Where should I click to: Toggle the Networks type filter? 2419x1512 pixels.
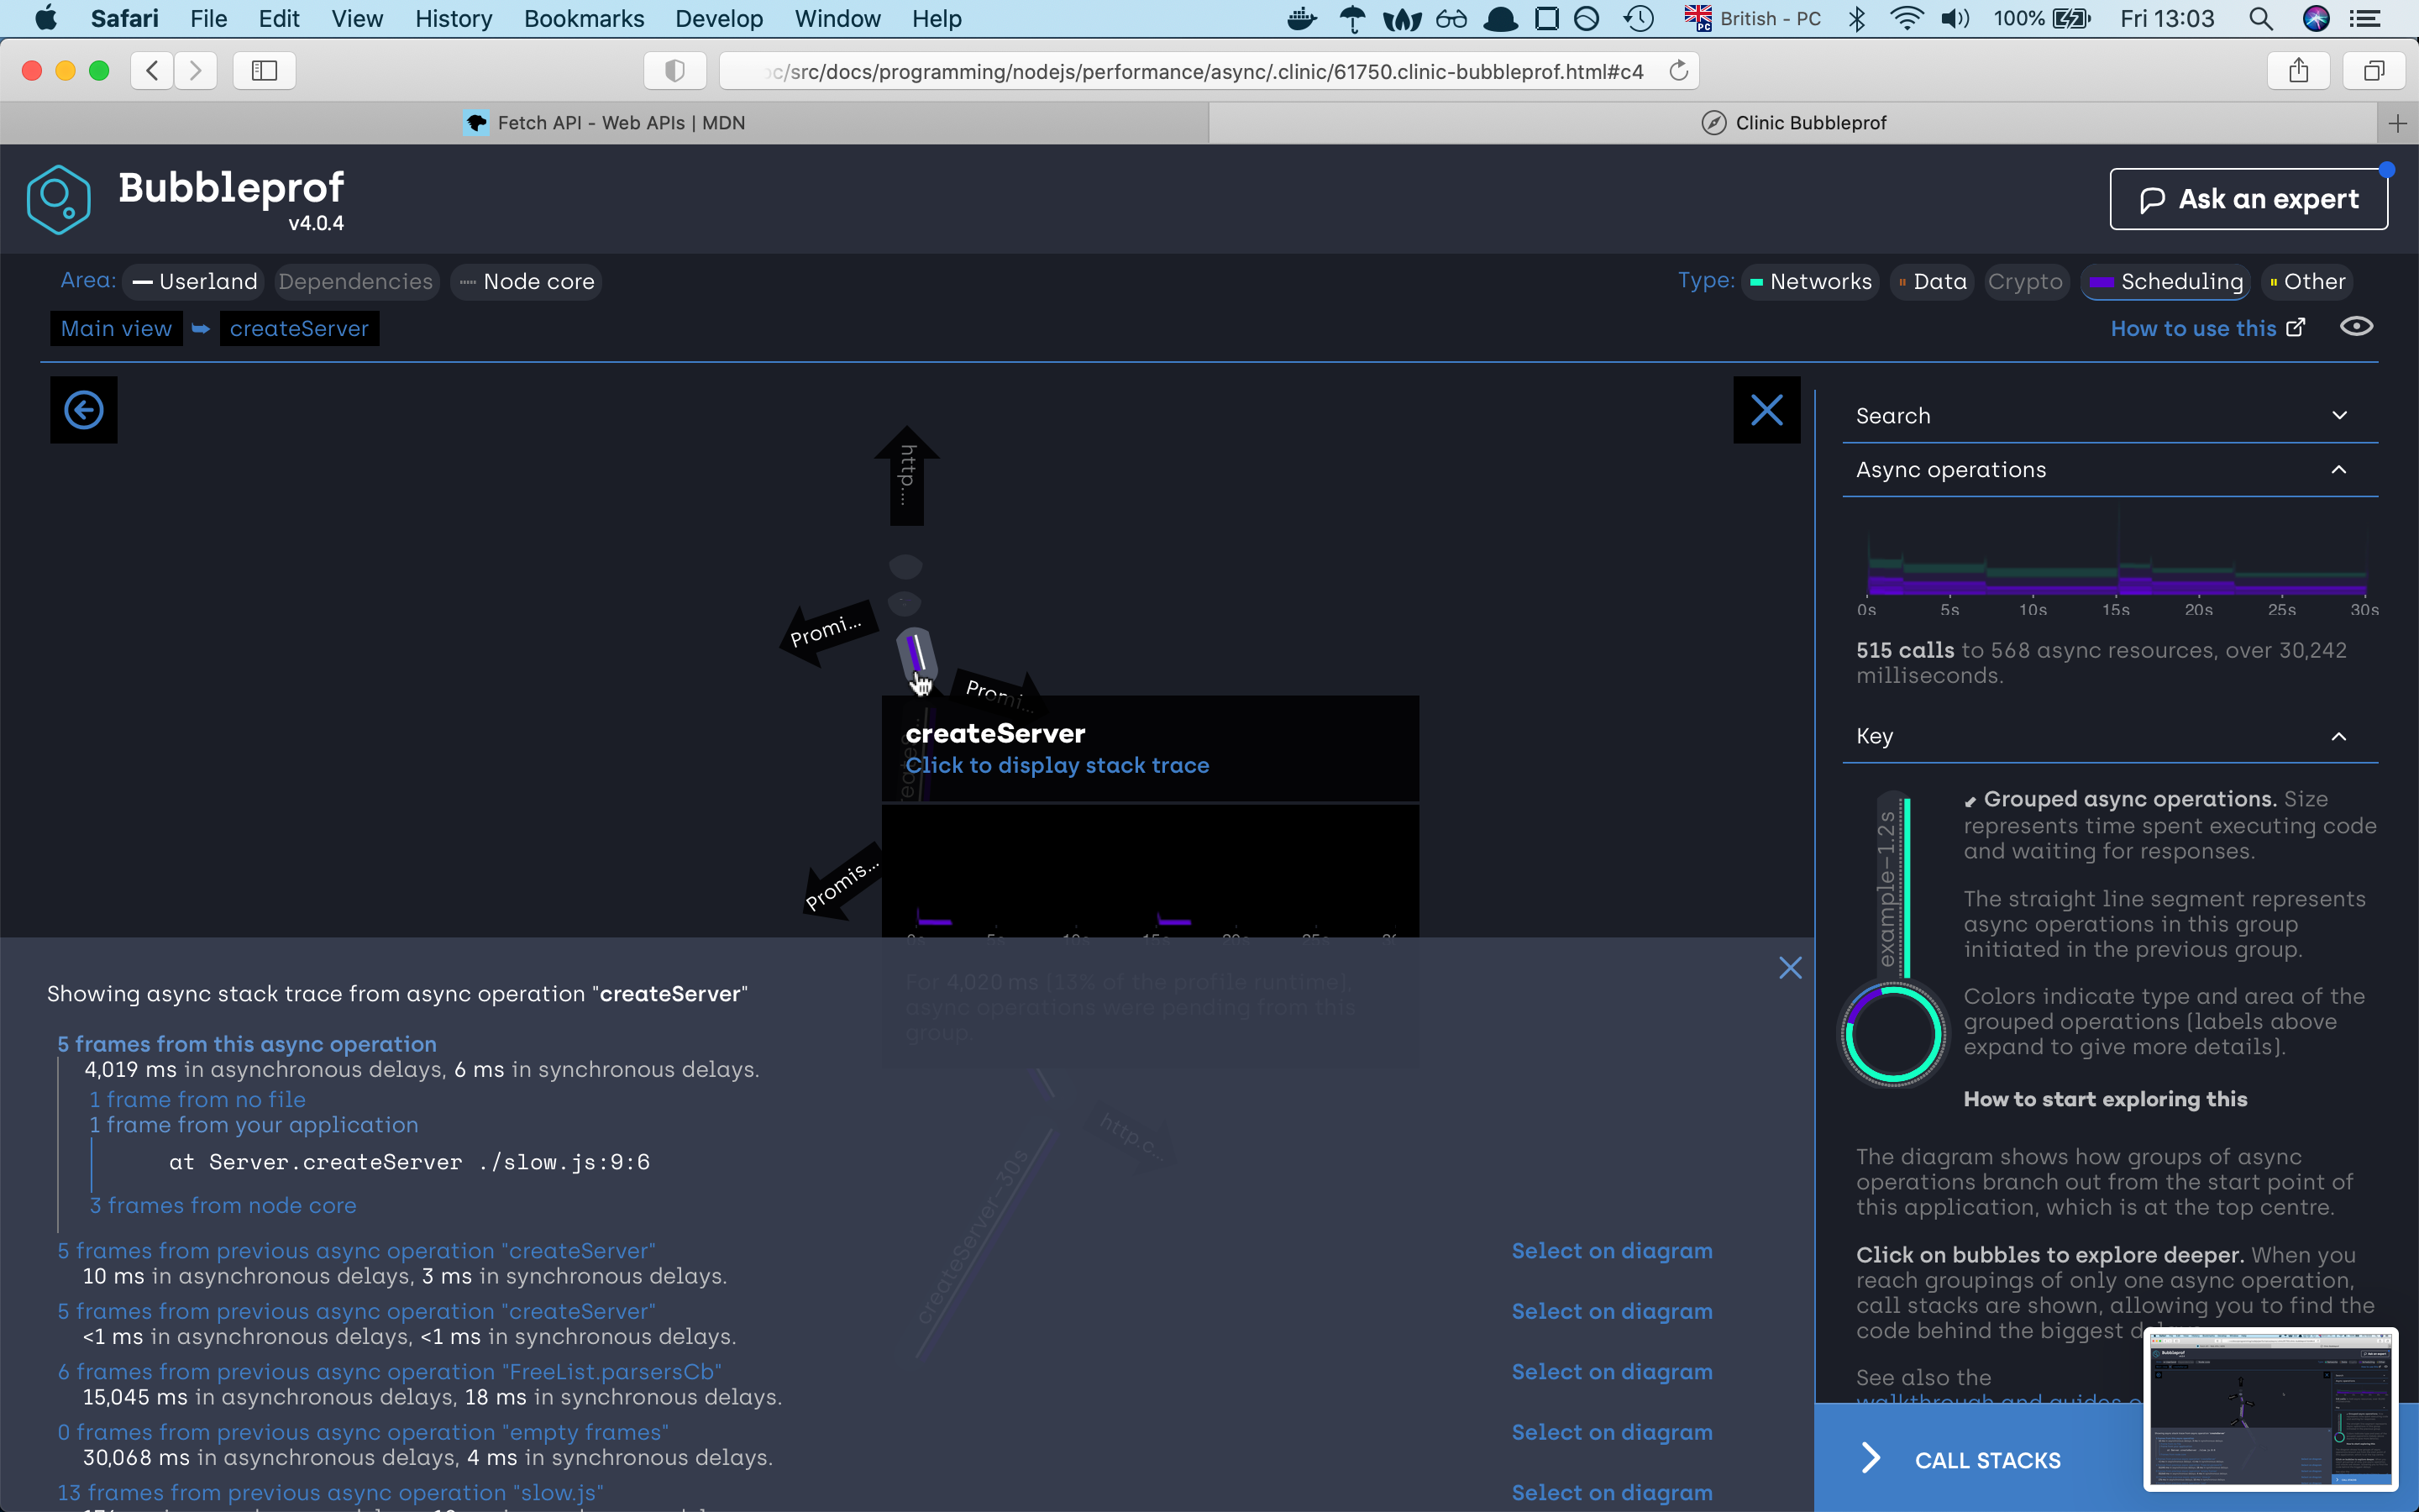click(1810, 282)
